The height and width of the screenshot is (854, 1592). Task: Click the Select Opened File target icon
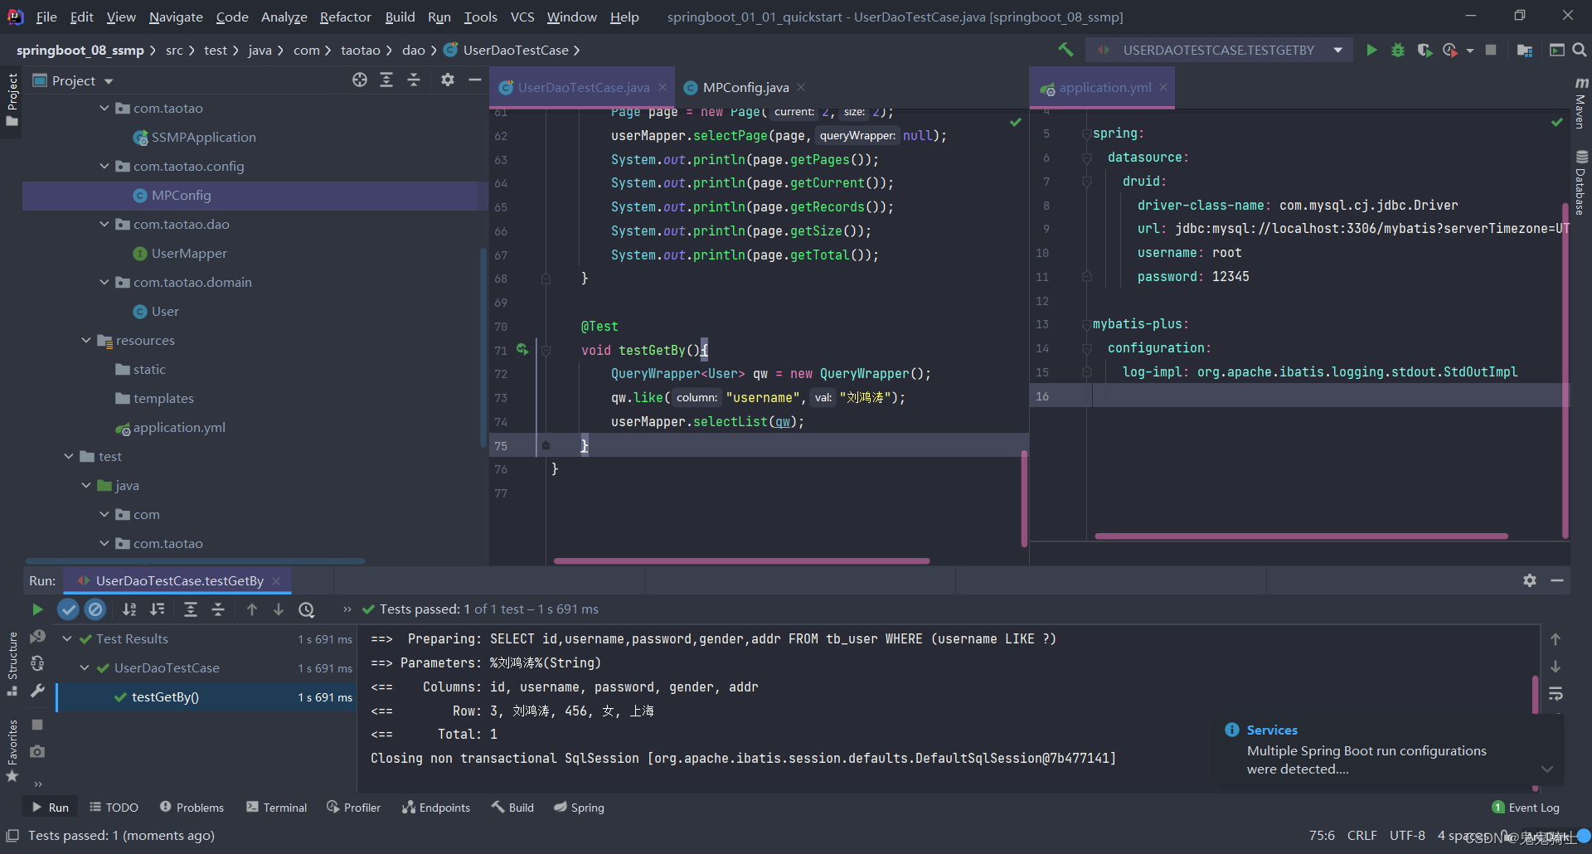(x=359, y=80)
